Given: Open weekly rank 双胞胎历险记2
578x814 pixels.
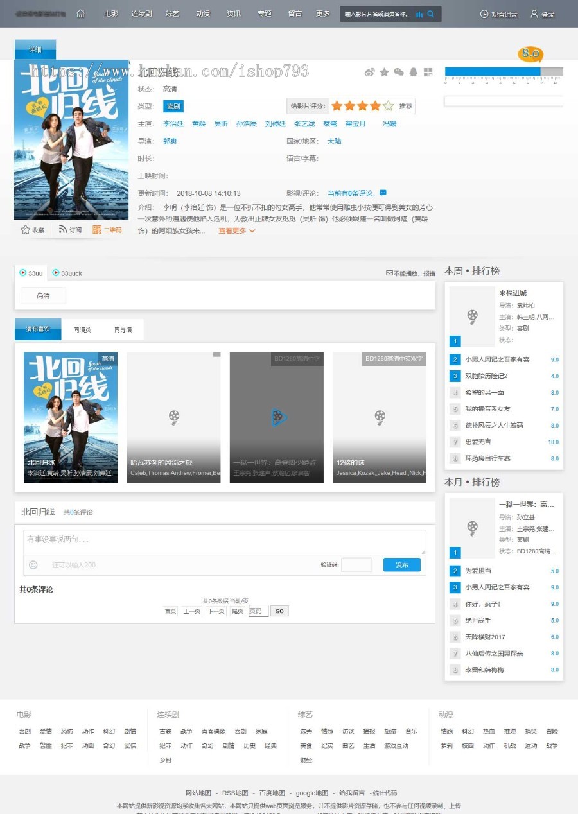Looking at the screenshot, I should click(x=486, y=376).
